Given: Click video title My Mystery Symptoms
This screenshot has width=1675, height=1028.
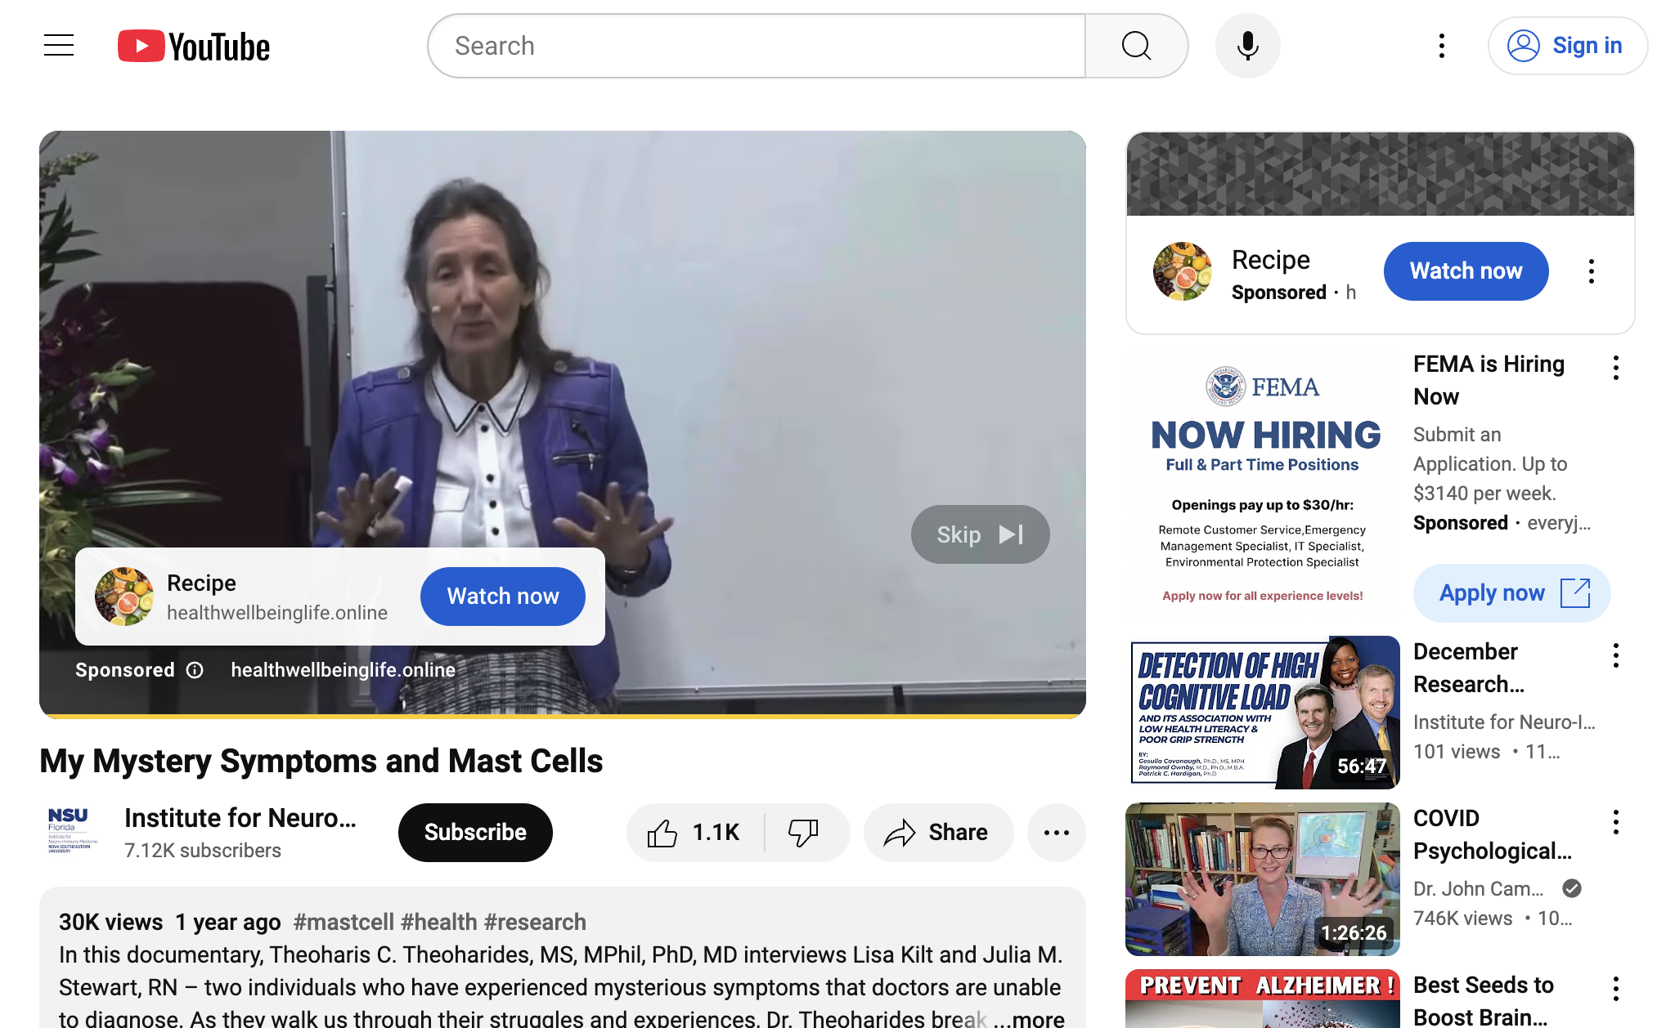Looking at the screenshot, I should [x=321, y=761].
